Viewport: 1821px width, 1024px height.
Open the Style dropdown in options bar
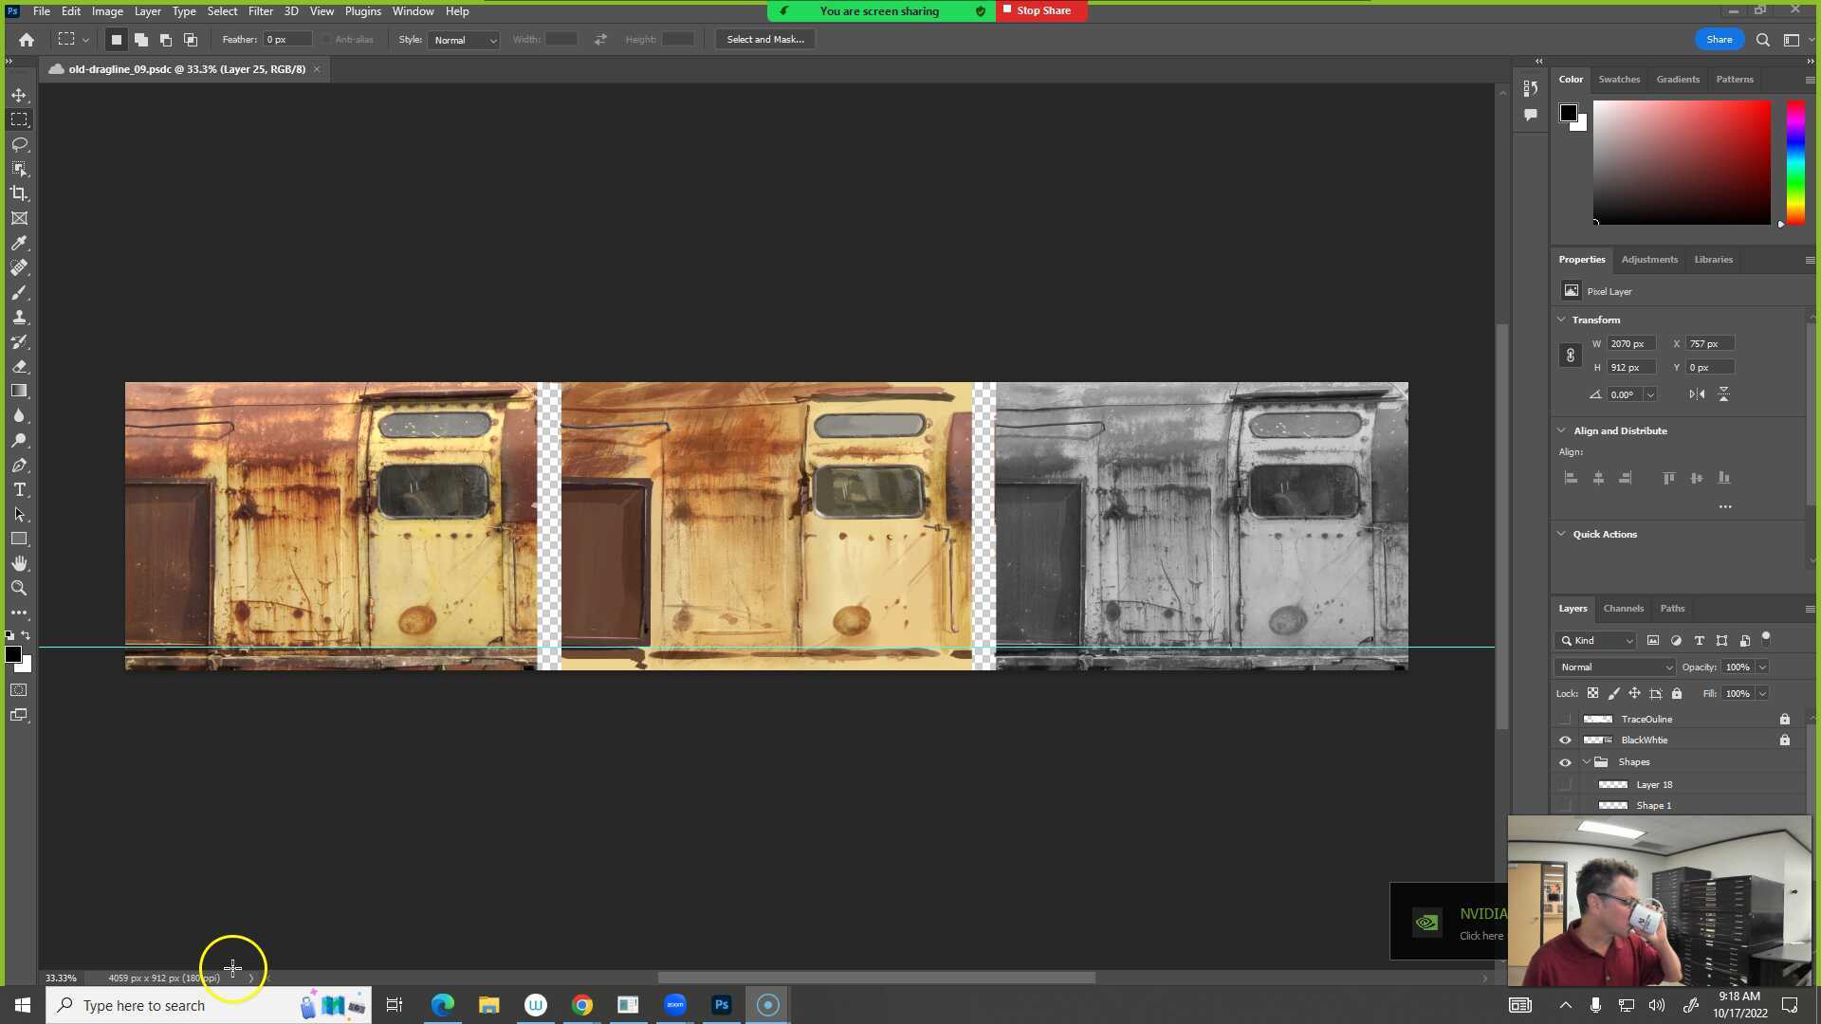coord(464,40)
